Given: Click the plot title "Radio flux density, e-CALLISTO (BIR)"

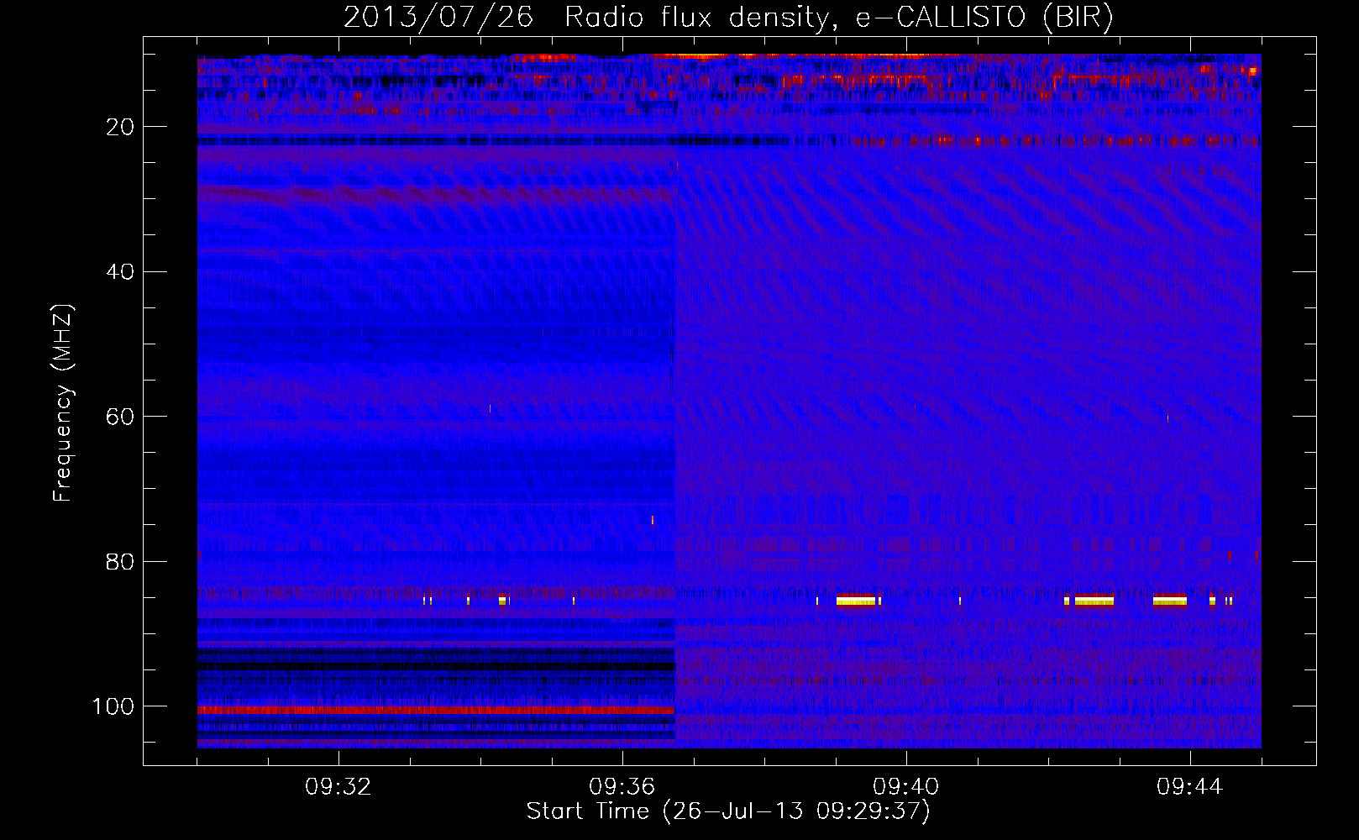Looking at the screenshot, I should tap(839, 17).
